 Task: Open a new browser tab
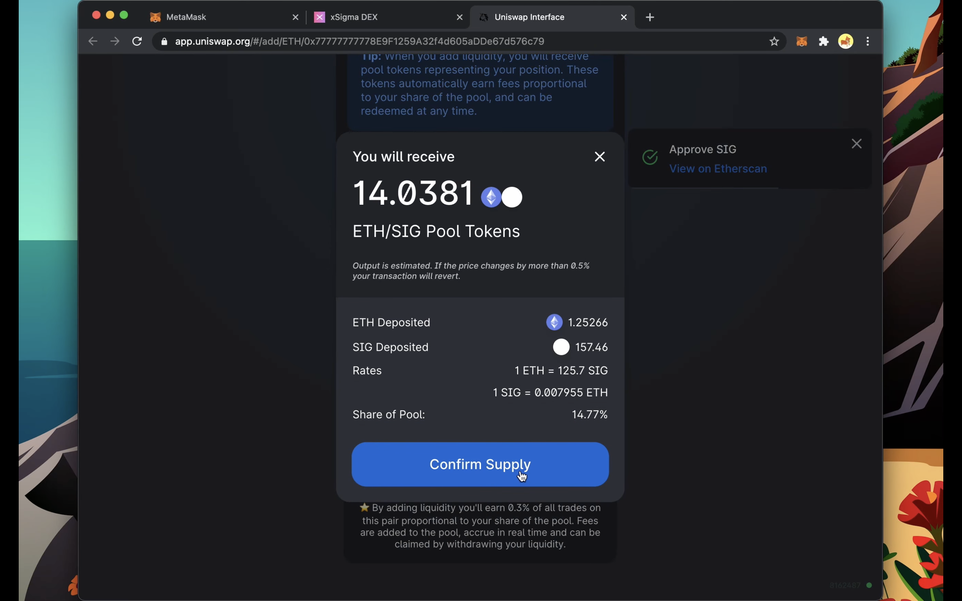(x=650, y=17)
